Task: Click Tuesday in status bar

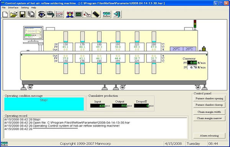Action: tap(193, 144)
